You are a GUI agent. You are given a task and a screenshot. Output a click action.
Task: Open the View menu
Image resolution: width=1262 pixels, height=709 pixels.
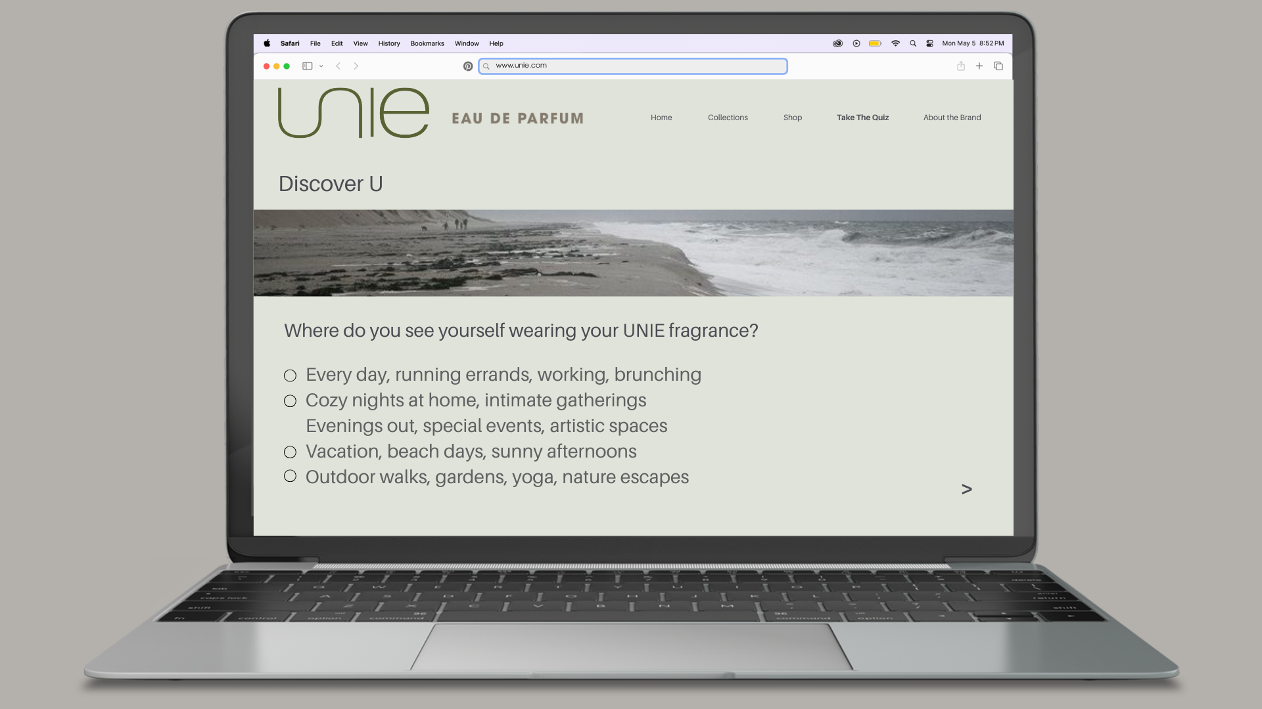click(x=360, y=43)
